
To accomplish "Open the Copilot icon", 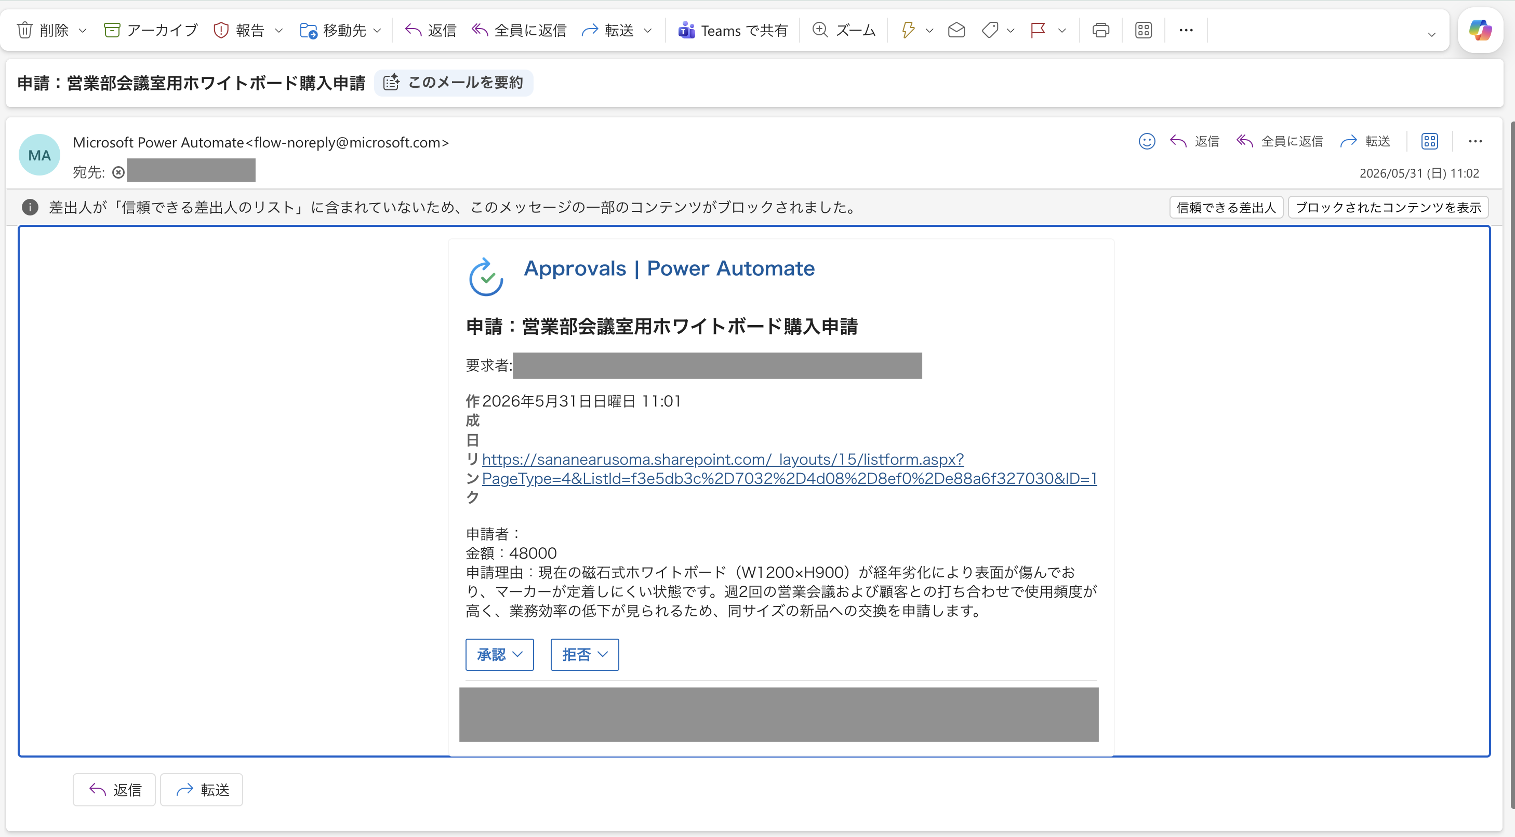I will click(1480, 30).
